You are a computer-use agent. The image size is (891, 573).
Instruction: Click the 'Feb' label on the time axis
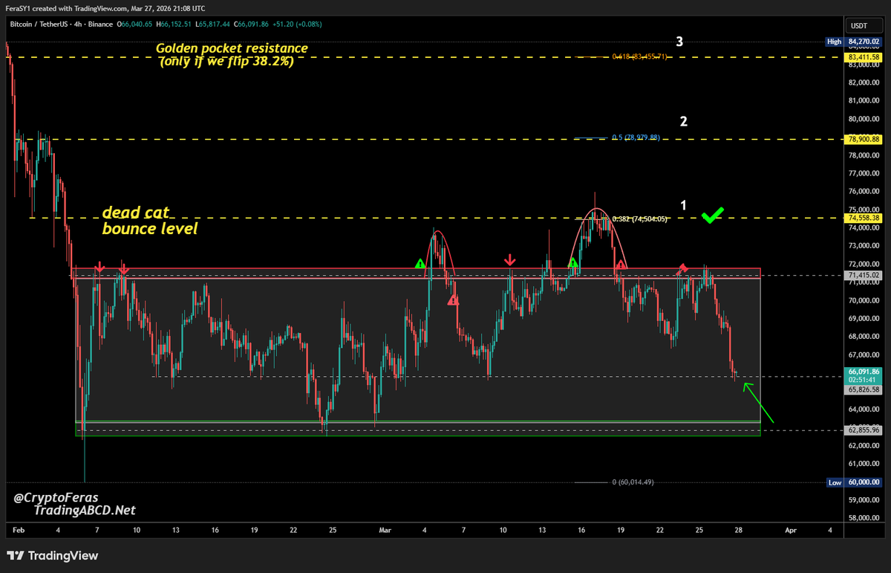19,530
